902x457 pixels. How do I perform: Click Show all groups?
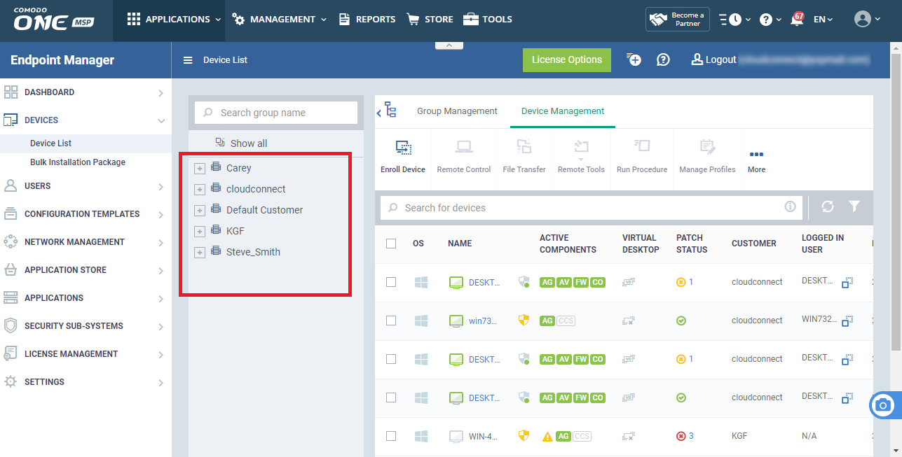(x=241, y=143)
